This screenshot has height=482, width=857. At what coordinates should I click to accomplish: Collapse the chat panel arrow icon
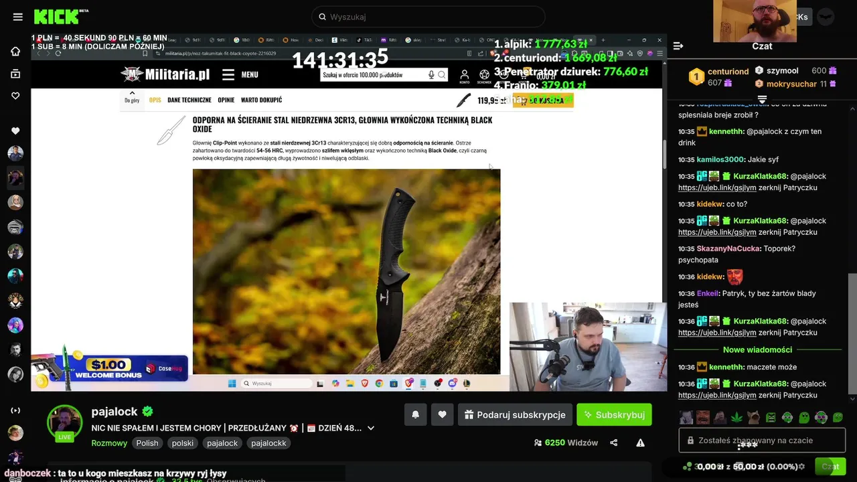678,46
